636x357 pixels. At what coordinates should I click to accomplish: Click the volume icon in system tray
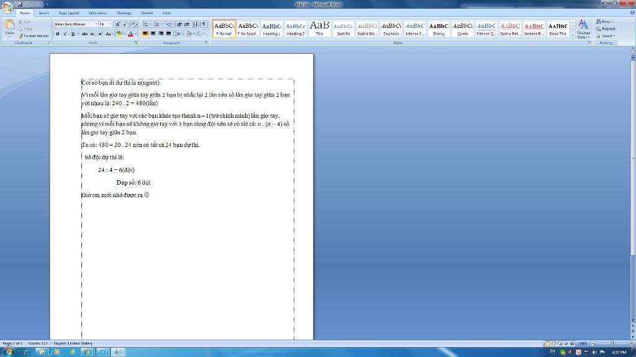pos(594,352)
